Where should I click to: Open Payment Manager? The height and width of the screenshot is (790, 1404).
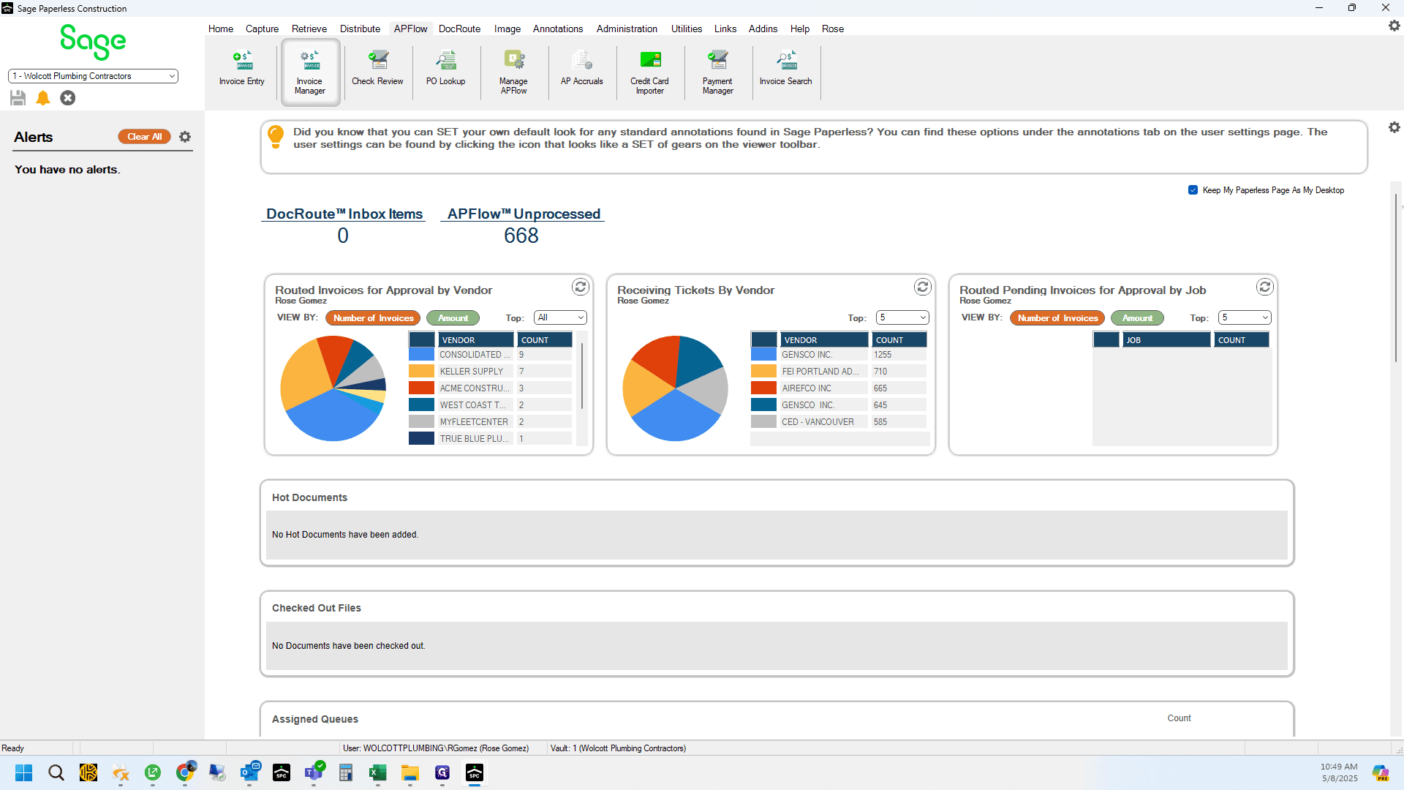click(717, 72)
